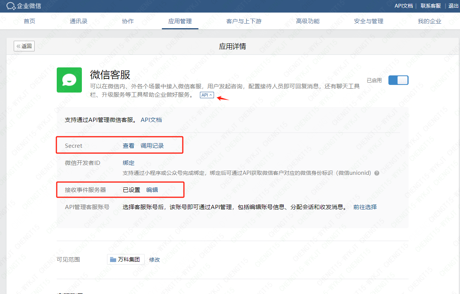Click the 万科集团 scope tag

[126, 259]
